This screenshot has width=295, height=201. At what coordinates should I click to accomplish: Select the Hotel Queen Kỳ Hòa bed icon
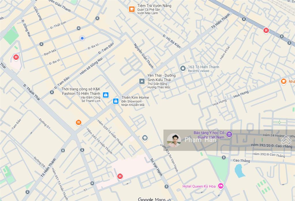coord(221,186)
